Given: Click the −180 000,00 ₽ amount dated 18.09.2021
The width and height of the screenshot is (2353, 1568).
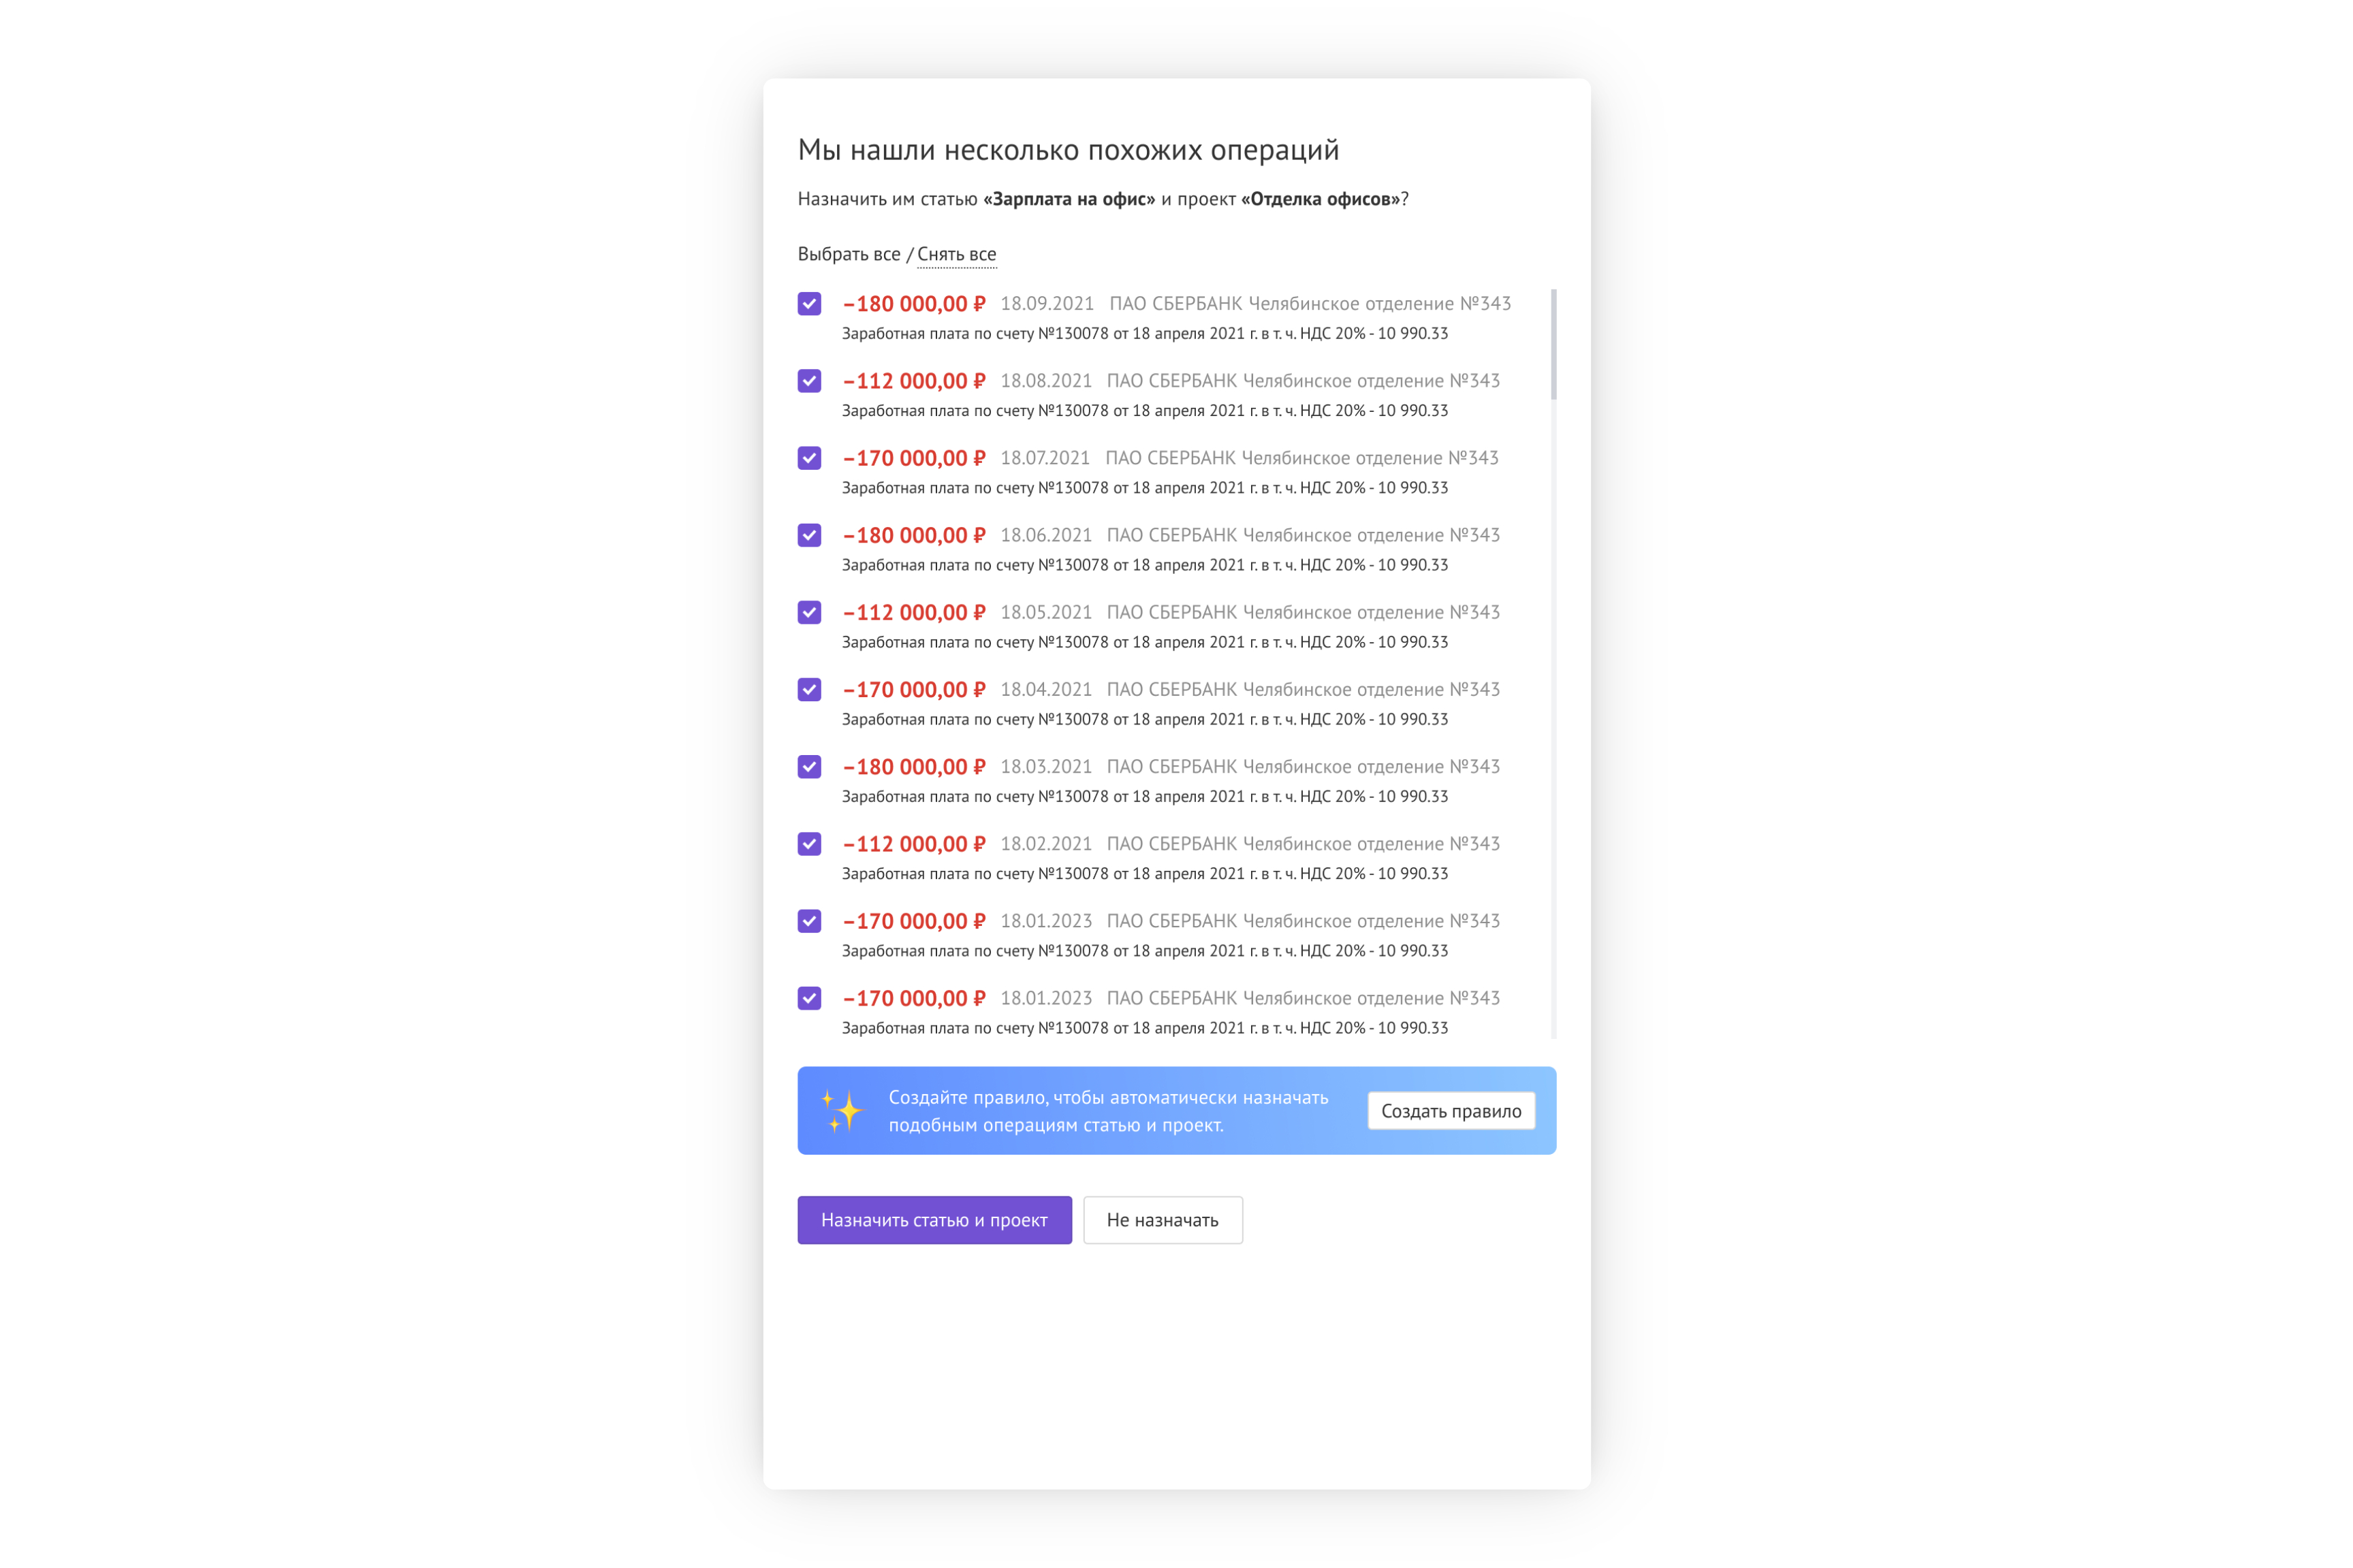Looking at the screenshot, I should point(914,304).
